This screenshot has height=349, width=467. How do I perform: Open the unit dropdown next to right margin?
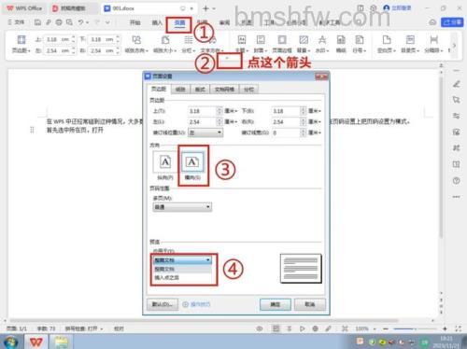point(315,122)
